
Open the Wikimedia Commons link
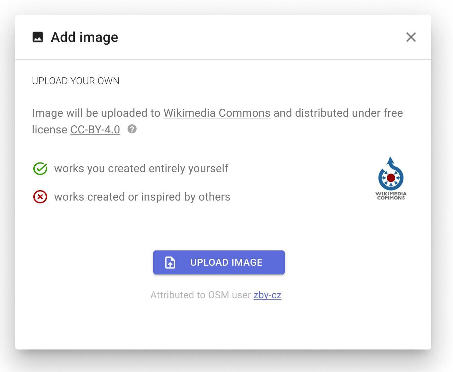(x=217, y=113)
